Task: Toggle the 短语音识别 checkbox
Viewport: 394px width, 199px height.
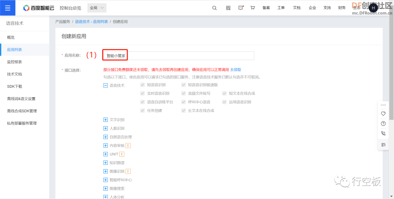Action: pyautogui.click(x=143, y=85)
